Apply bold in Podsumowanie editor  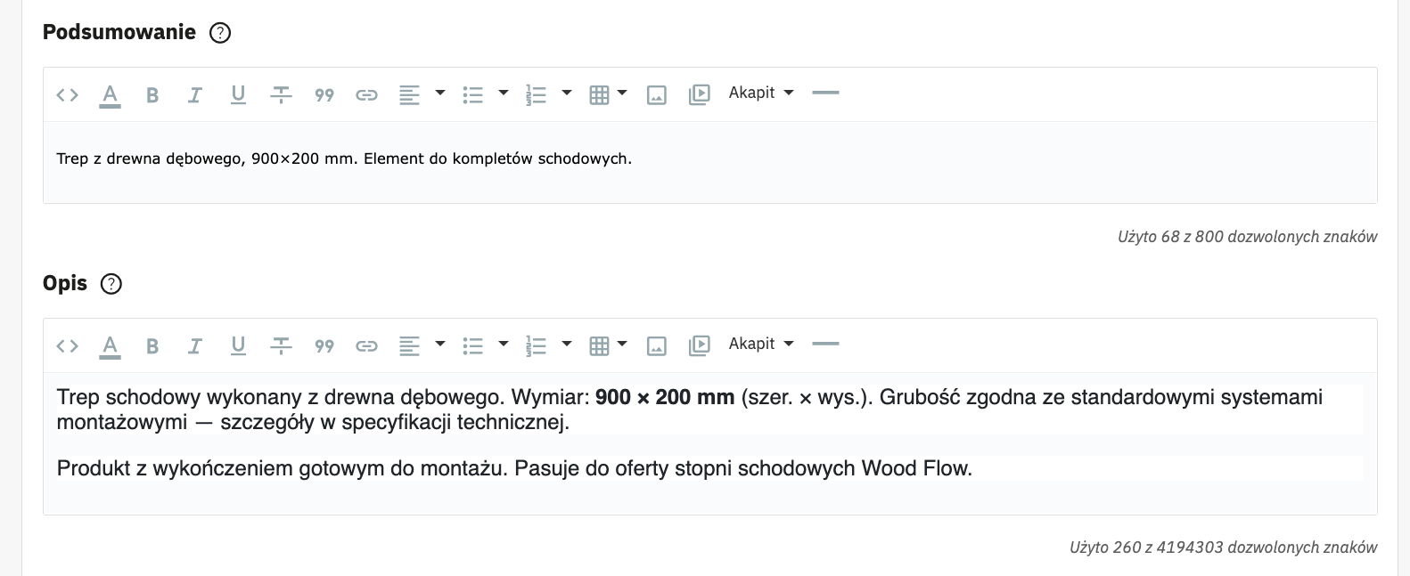[x=152, y=94]
